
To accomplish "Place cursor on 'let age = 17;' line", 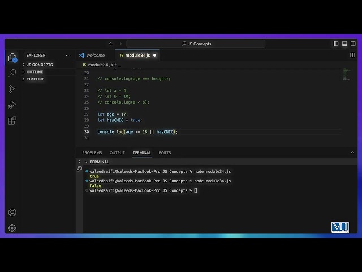I will pyautogui.click(x=113, y=114).
